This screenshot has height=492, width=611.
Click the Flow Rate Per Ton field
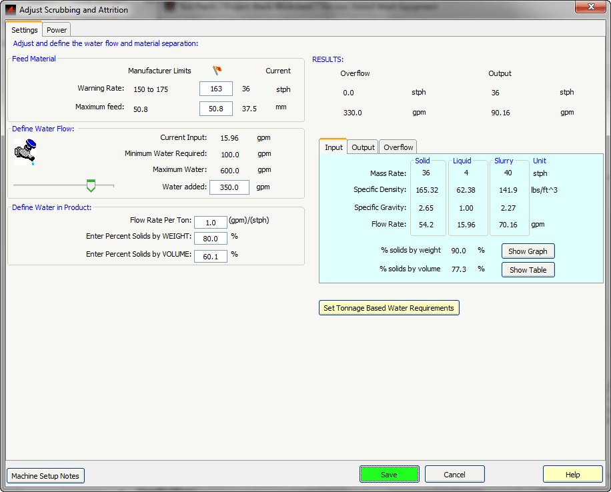(211, 222)
